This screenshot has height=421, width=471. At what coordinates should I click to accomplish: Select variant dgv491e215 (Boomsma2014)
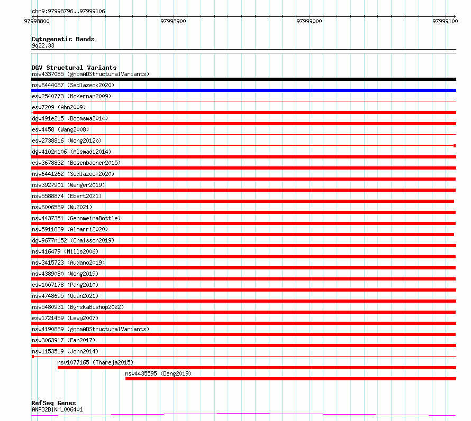coord(70,118)
